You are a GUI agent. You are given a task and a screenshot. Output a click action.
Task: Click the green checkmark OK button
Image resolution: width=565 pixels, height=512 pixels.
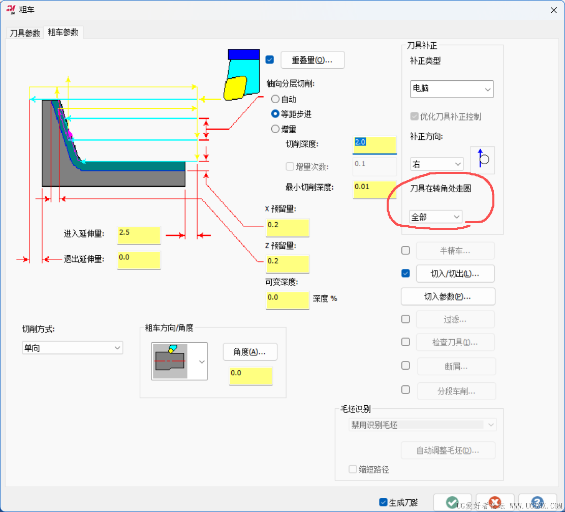tap(452, 502)
